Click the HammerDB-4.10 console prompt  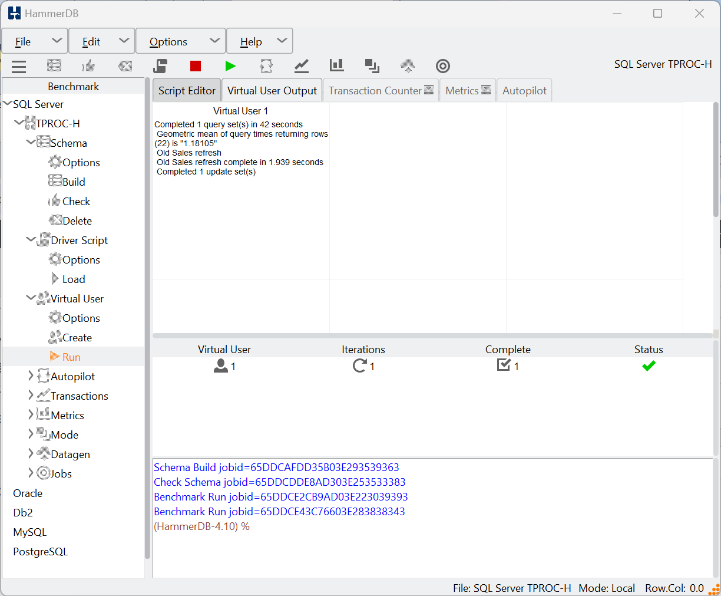point(201,526)
